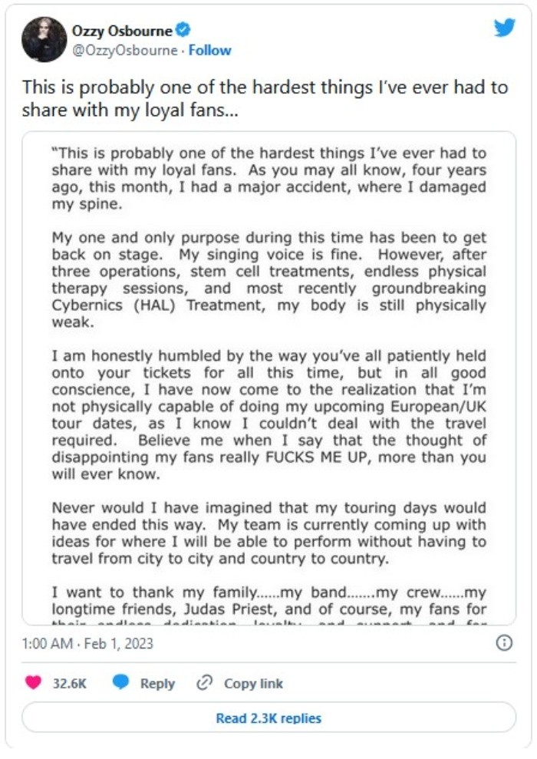Click the Twitter bird logo
The image size is (537, 759).
tap(504, 28)
